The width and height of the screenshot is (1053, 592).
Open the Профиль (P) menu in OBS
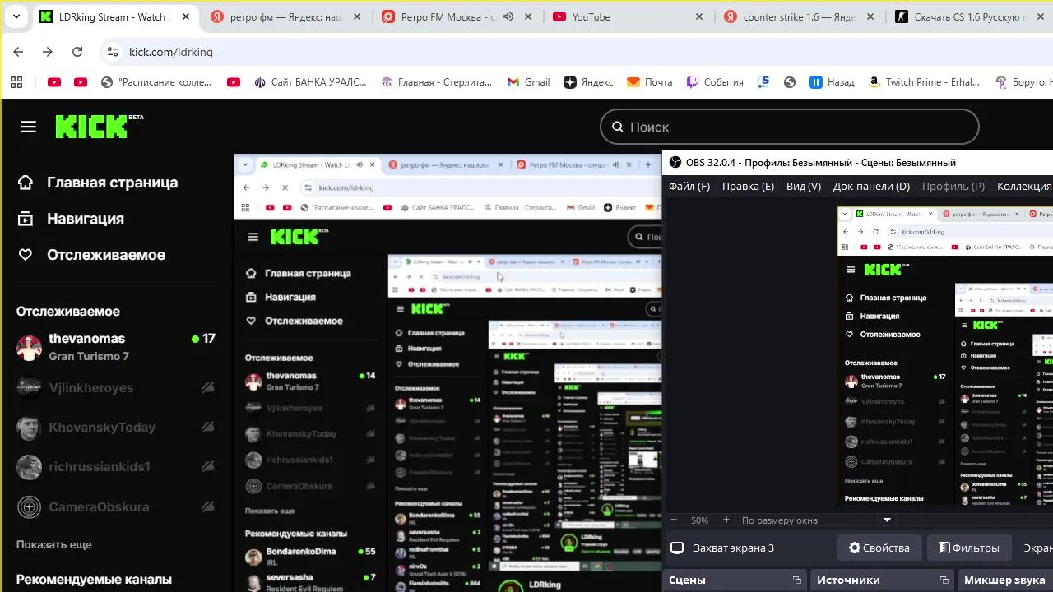pos(953,187)
